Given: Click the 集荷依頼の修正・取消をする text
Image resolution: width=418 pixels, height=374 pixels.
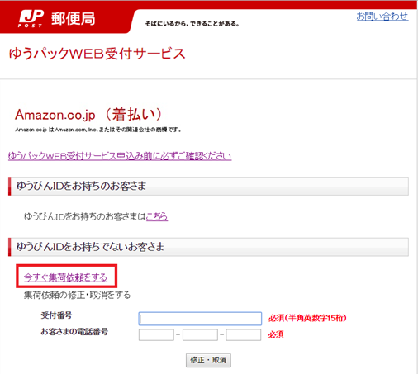Looking at the screenshot, I should point(77,295).
